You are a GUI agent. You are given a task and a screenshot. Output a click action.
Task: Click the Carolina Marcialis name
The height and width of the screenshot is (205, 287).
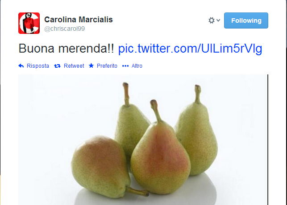click(x=79, y=20)
